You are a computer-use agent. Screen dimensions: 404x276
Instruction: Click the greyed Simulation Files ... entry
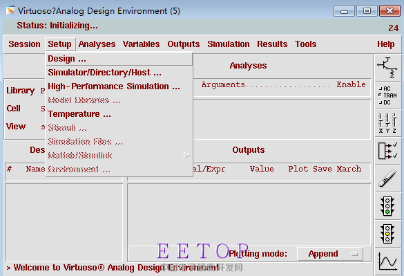point(119,142)
